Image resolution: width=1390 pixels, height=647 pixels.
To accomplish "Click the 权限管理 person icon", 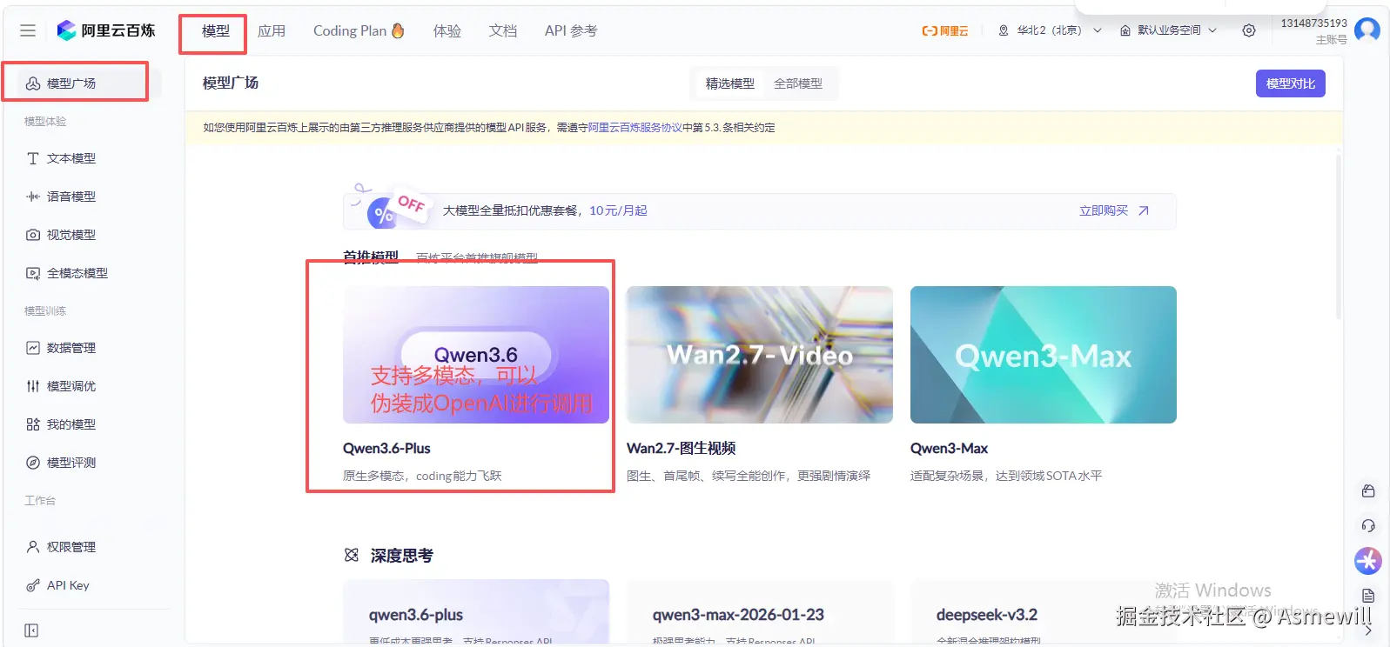I will point(33,547).
